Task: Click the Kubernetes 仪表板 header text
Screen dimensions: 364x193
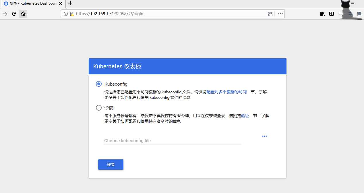Action: click(117, 66)
